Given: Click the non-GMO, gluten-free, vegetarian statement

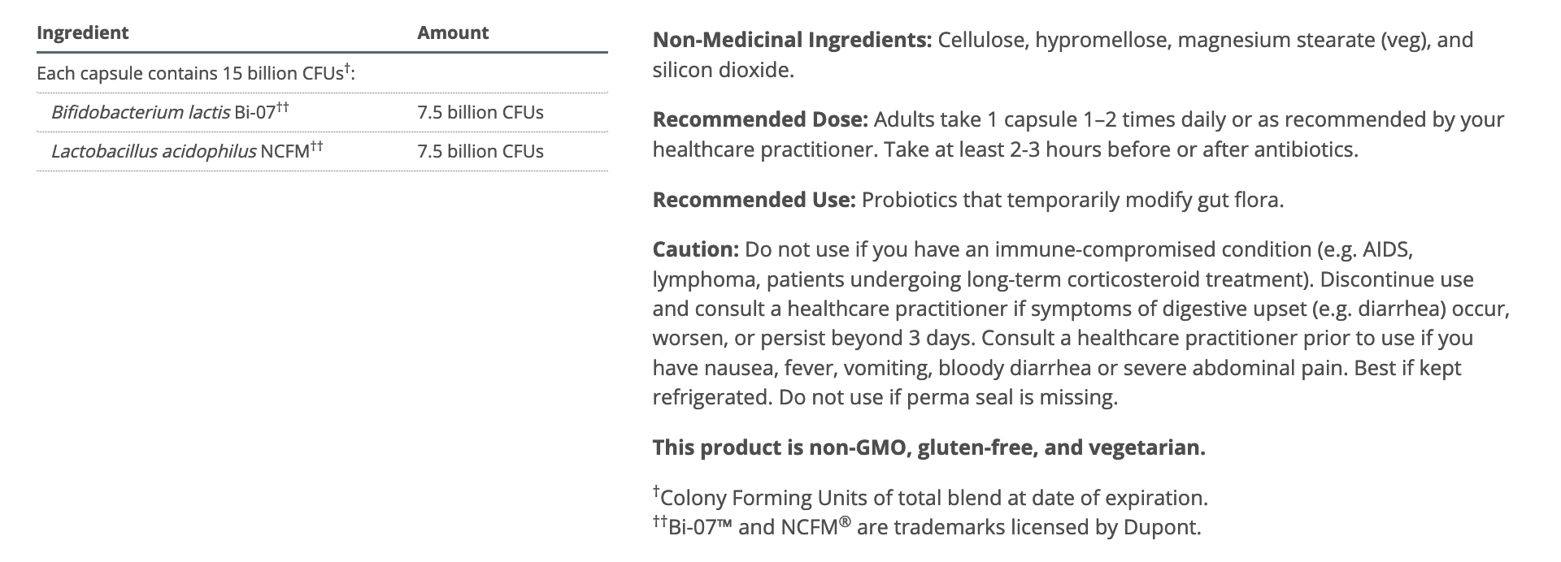Looking at the screenshot, I should 928,447.
